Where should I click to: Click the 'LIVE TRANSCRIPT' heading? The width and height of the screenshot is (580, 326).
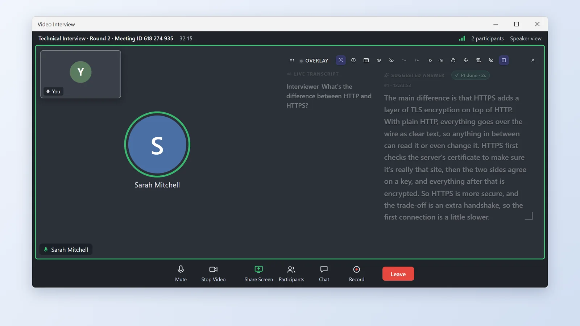point(316,74)
